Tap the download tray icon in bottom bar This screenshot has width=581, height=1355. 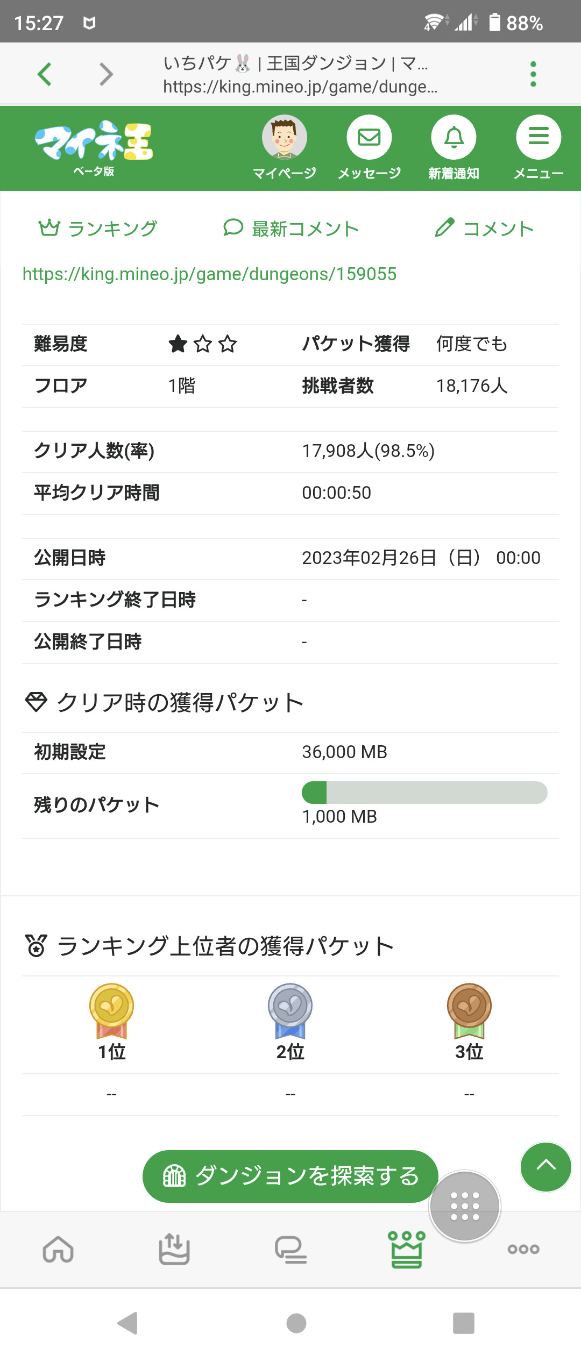[174, 1249]
